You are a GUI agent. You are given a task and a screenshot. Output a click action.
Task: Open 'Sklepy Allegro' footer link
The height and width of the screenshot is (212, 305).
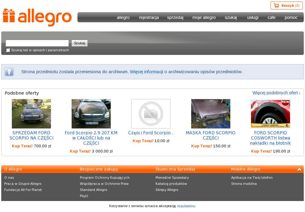[167, 190]
